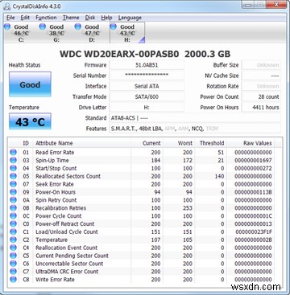Click the 43 °C temperature button
This screenshot has height=295, width=290.
coord(30,121)
